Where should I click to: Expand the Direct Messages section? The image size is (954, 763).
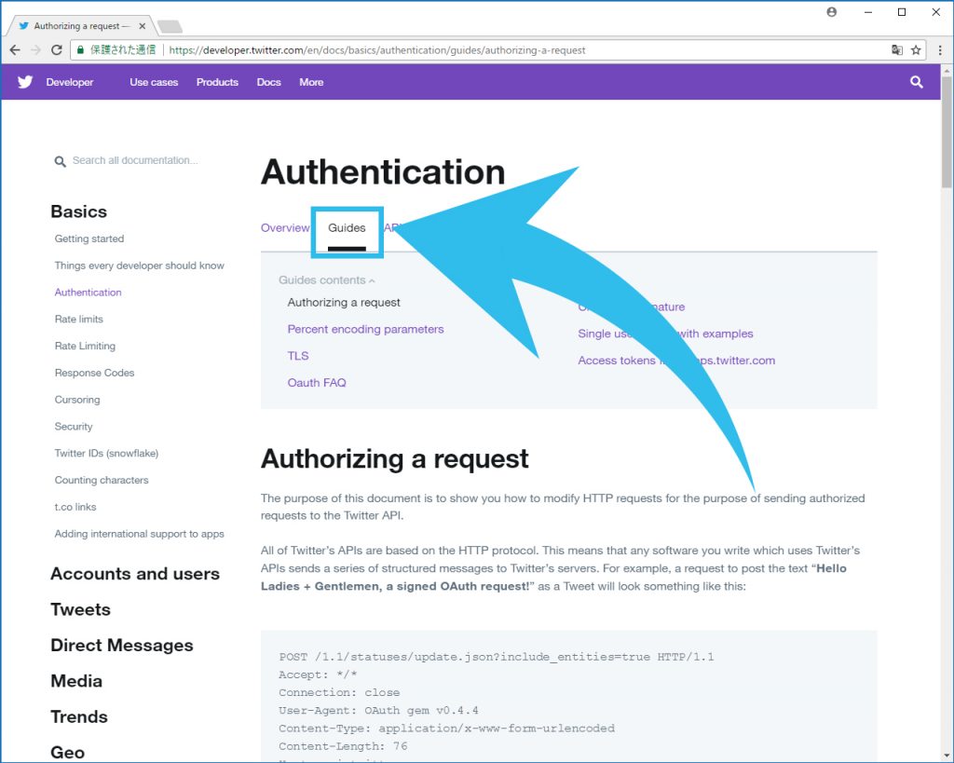(122, 645)
